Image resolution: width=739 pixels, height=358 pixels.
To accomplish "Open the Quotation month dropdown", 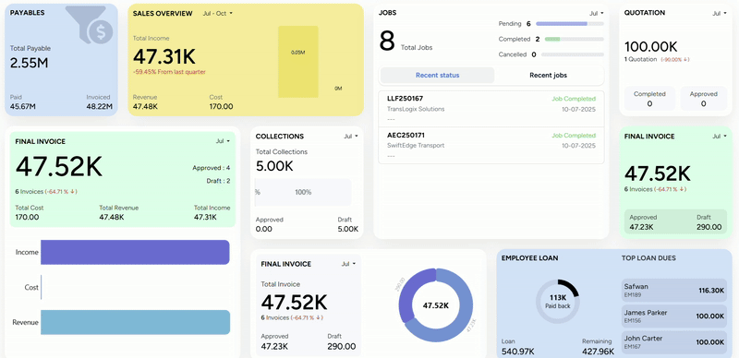I will [720, 13].
